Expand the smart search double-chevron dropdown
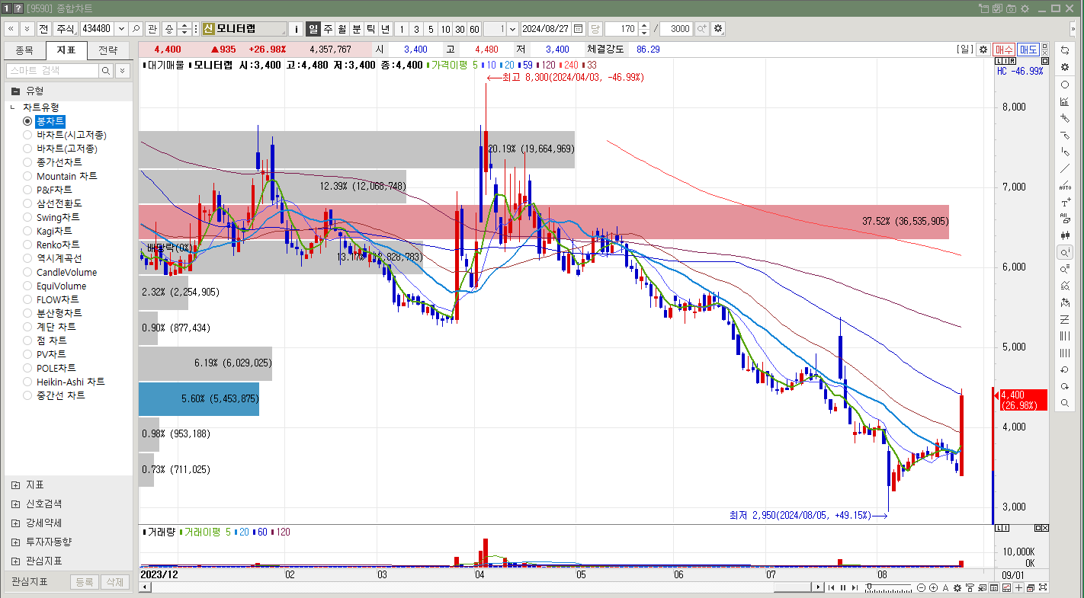Screen dimensions: 1084x598 [x=123, y=70]
